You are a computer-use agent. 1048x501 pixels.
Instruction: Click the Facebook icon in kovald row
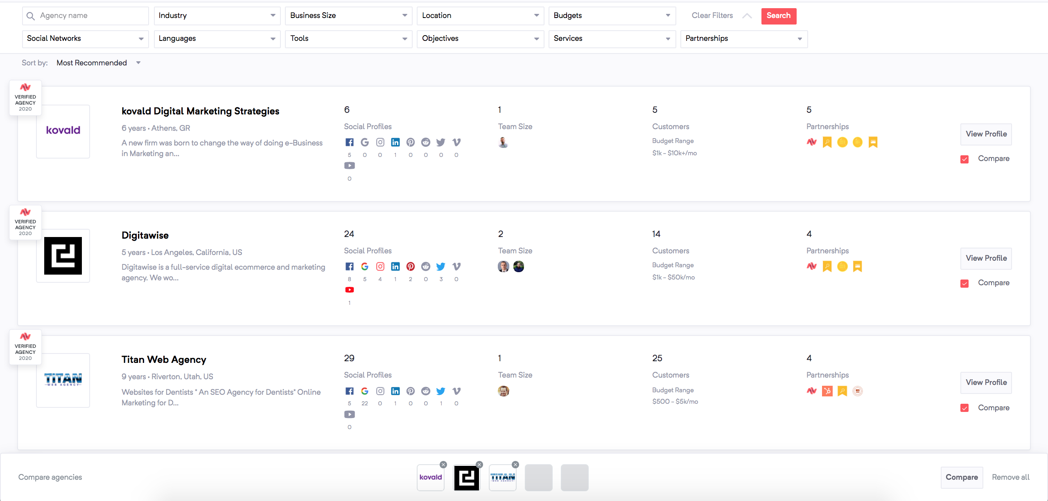[349, 142]
